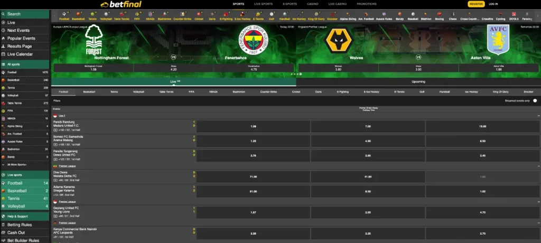The height and width of the screenshot is (243, 541).
Task: Switch to the Upcoming tab
Action: coord(418,82)
